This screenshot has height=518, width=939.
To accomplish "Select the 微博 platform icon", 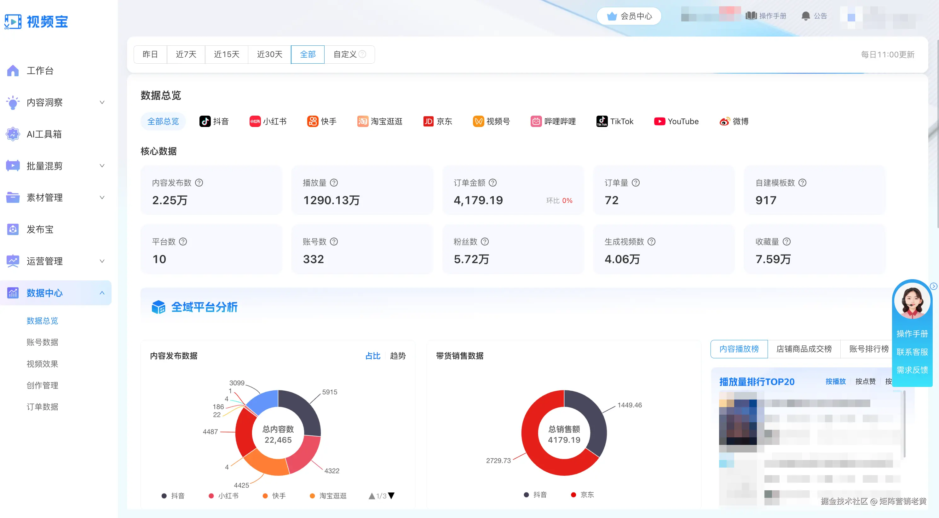I will pos(725,121).
